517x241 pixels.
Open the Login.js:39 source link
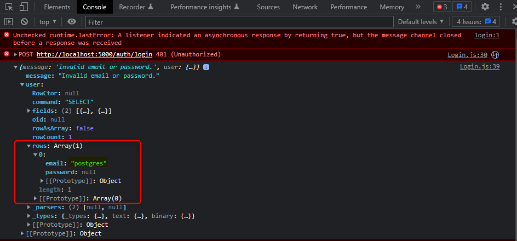[479, 66]
